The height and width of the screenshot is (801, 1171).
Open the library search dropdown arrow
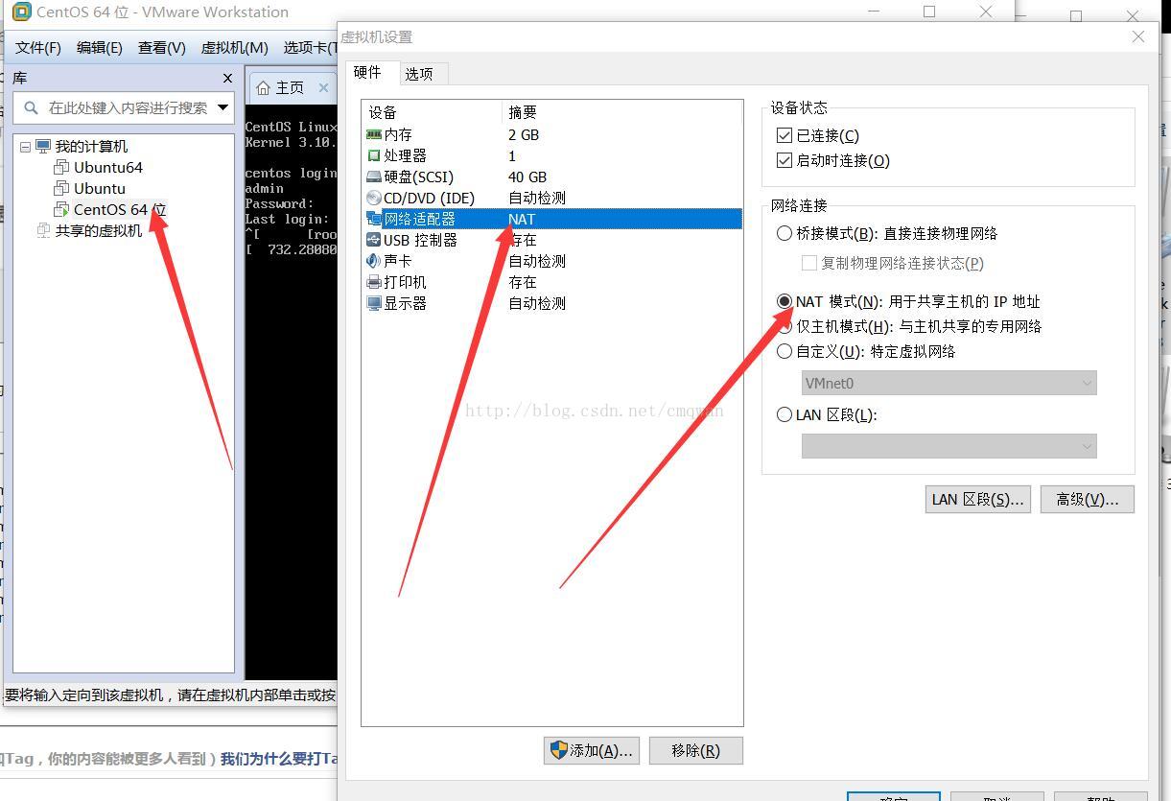pos(222,107)
